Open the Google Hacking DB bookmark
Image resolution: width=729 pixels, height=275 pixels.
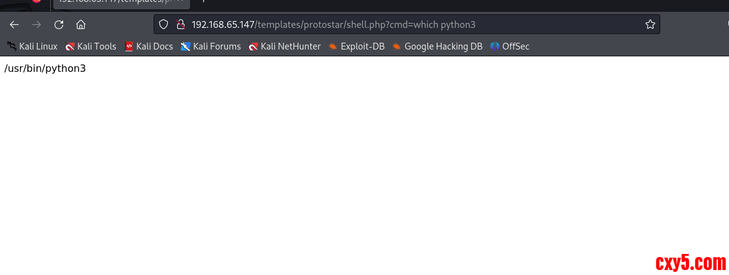(x=437, y=46)
